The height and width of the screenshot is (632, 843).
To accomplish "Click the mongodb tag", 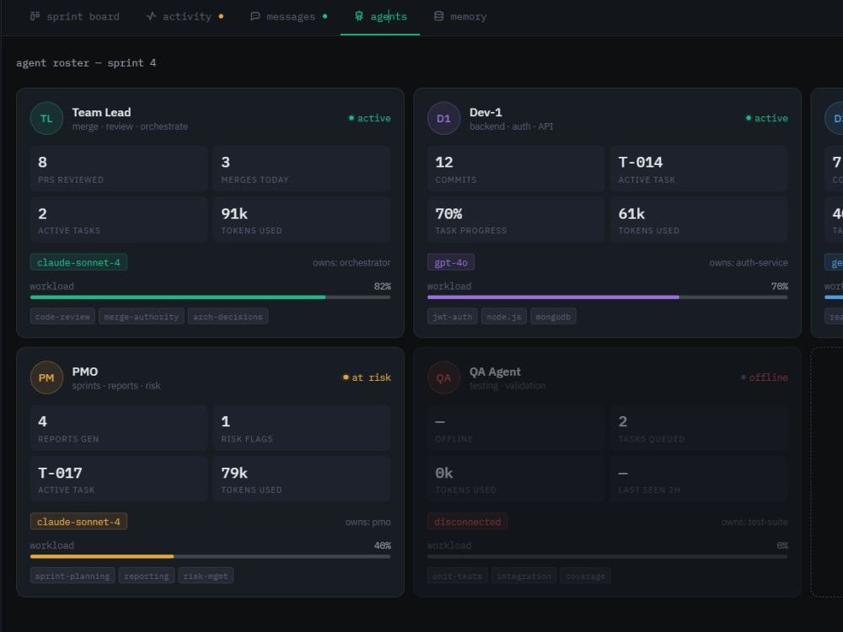I will (x=553, y=317).
